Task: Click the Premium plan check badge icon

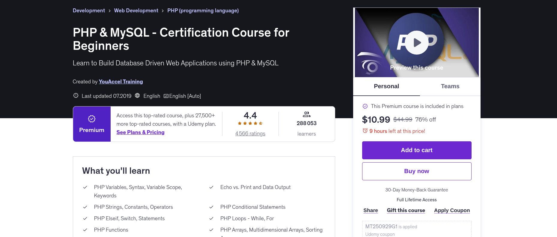Action: pyautogui.click(x=365, y=106)
